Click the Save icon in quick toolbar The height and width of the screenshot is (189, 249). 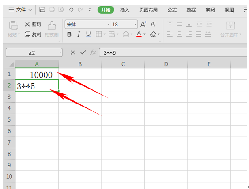(x=42, y=10)
